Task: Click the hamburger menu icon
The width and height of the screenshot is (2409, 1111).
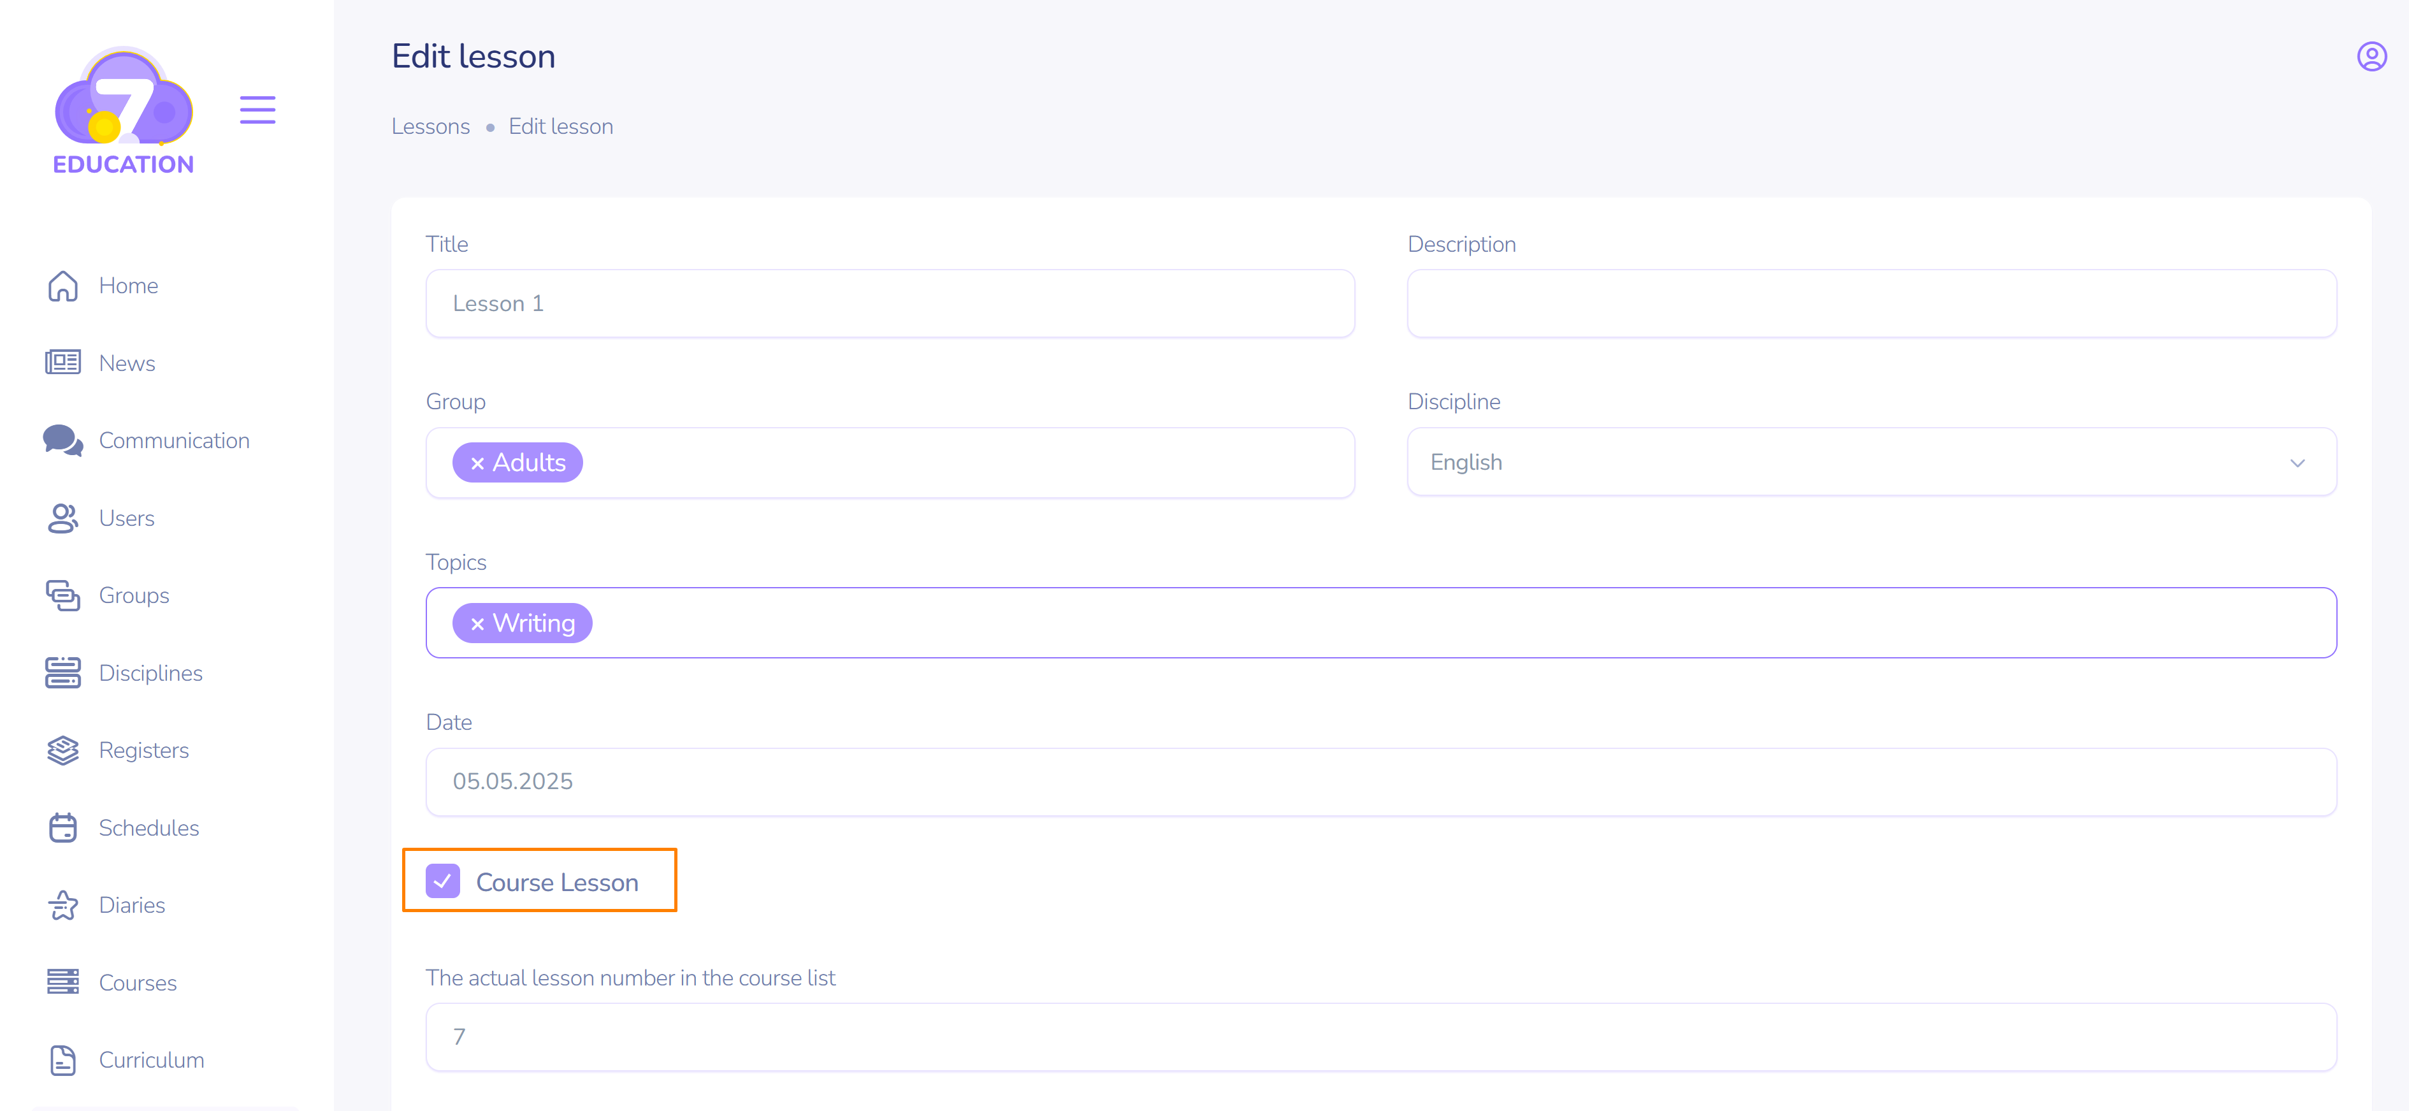Action: point(257,110)
